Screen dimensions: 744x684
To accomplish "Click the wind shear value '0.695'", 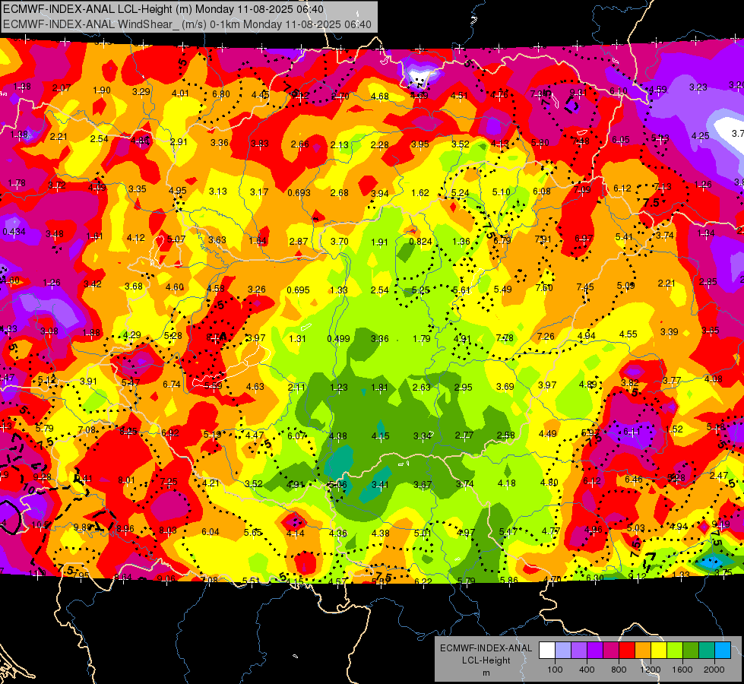I will point(299,290).
